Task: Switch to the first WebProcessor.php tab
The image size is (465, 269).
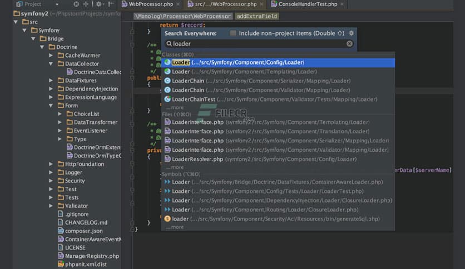Action: (151, 4)
